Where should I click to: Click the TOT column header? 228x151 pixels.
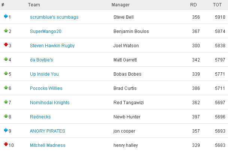(x=217, y=5)
